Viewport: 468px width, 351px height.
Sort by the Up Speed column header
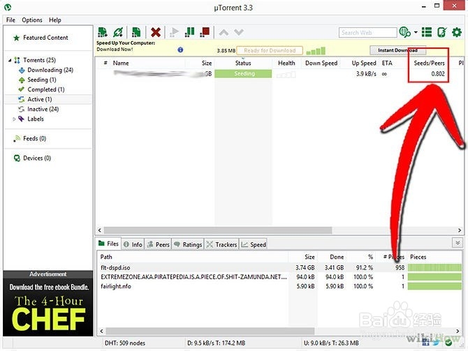pos(364,64)
